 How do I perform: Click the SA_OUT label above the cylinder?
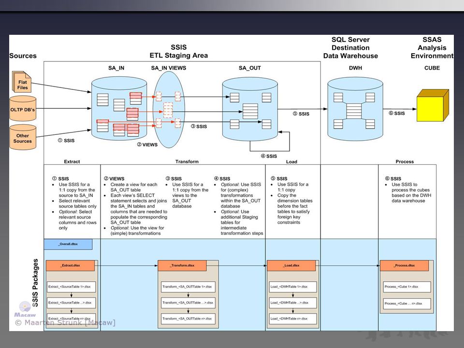[x=250, y=68]
